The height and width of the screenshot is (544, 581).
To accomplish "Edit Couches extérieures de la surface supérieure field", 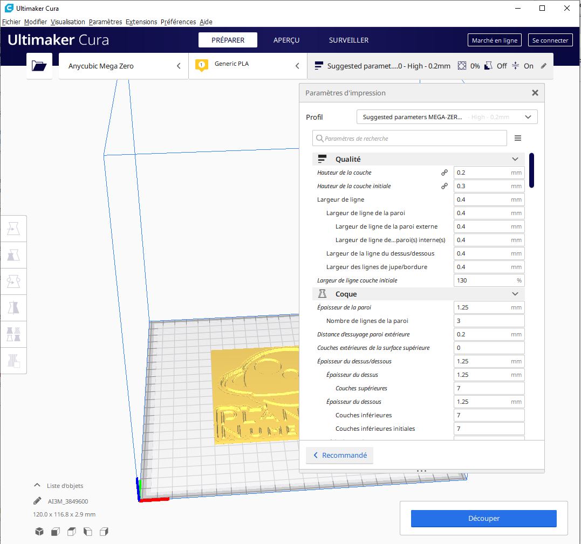I will click(x=489, y=348).
